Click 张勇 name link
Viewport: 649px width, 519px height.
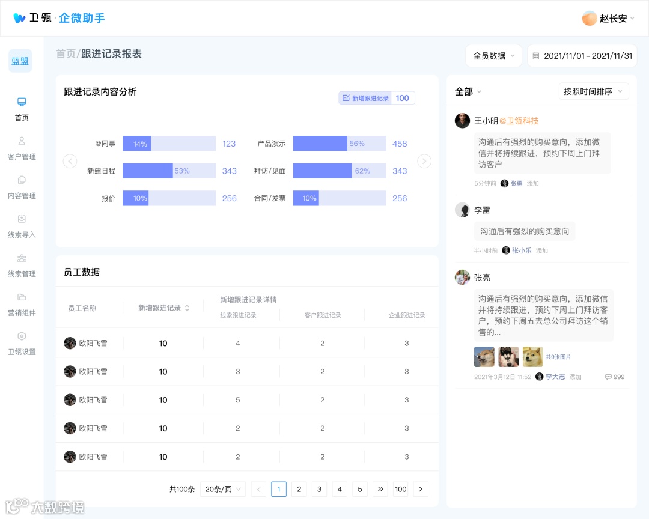pyautogui.click(x=516, y=183)
